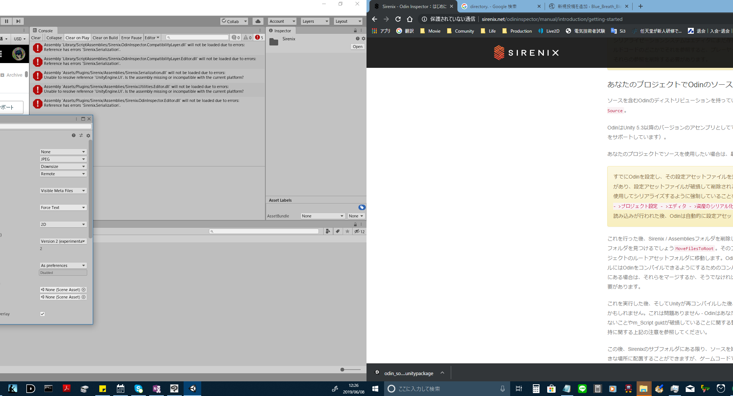Screen dimensions: 733x396
Task: Toggle the overlay checkbox in settings window
Action: pyautogui.click(x=43, y=314)
